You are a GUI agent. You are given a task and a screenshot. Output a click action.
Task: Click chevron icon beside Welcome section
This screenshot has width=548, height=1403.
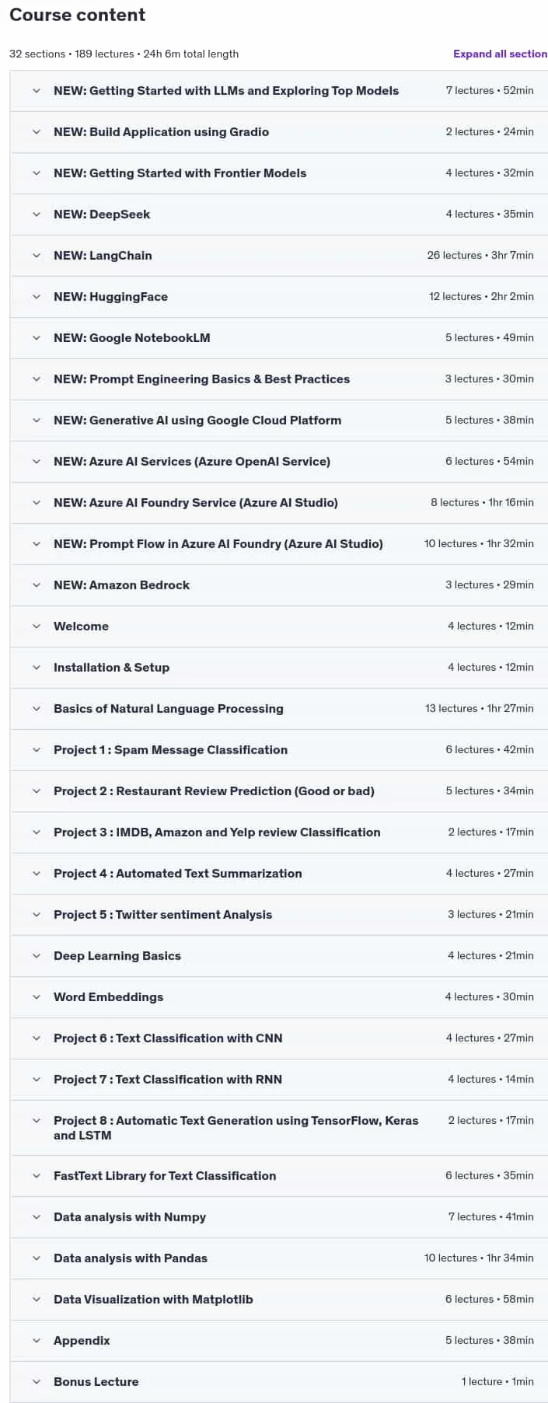[x=37, y=626]
